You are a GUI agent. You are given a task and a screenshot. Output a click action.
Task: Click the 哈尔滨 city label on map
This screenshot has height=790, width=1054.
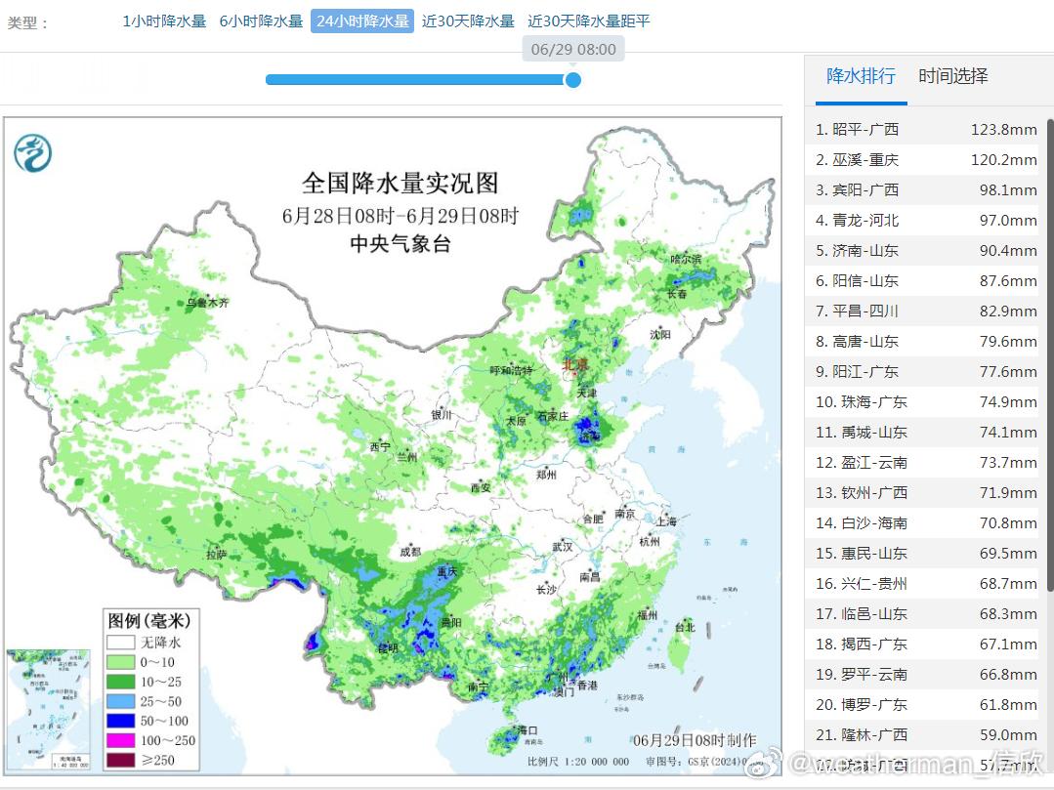point(685,260)
